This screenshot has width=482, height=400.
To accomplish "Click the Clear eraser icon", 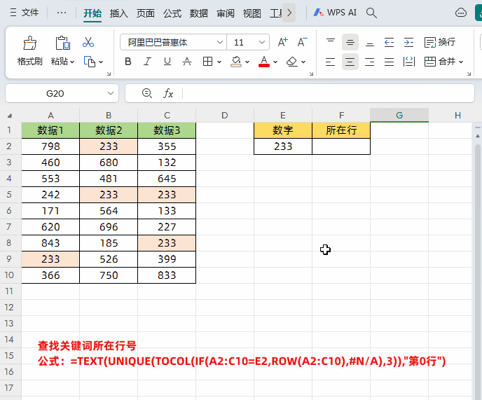I will tap(291, 62).
